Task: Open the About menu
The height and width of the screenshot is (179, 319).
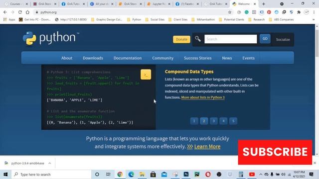Action: point(67,58)
